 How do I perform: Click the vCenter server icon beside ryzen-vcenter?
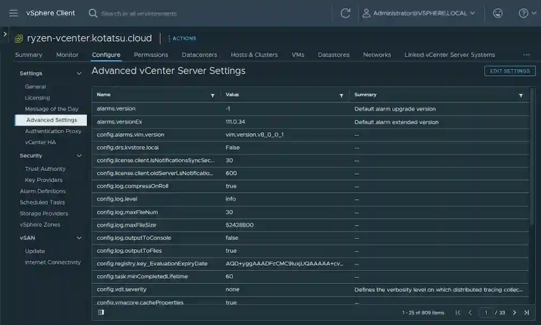pyautogui.click(x=19, y=38)
